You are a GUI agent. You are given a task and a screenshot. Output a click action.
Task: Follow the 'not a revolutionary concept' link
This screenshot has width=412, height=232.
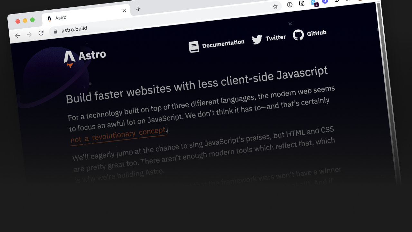[x=118, y=135]
